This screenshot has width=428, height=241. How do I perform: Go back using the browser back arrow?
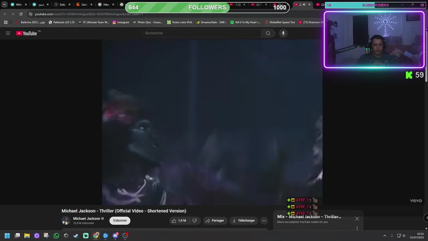pyautogui.click(x=5, y=14)
